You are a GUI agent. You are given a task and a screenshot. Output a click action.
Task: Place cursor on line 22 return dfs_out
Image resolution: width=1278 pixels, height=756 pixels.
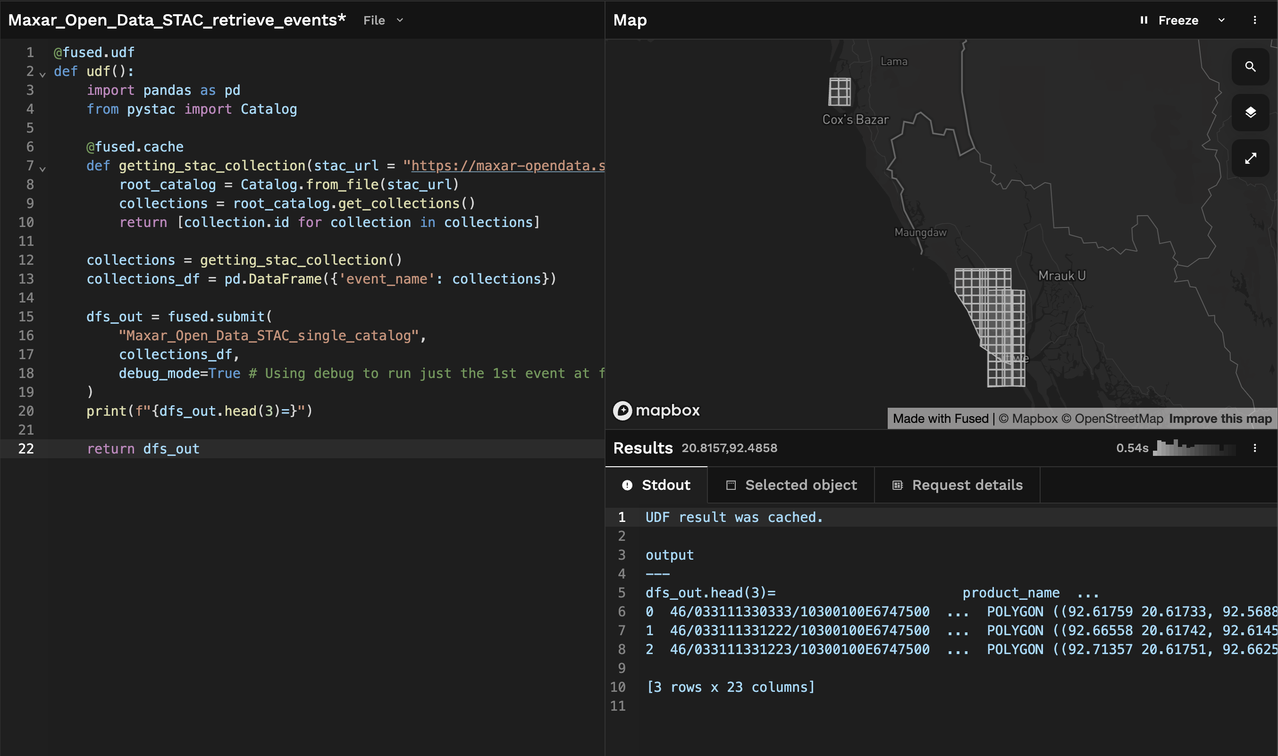[143, 449]
